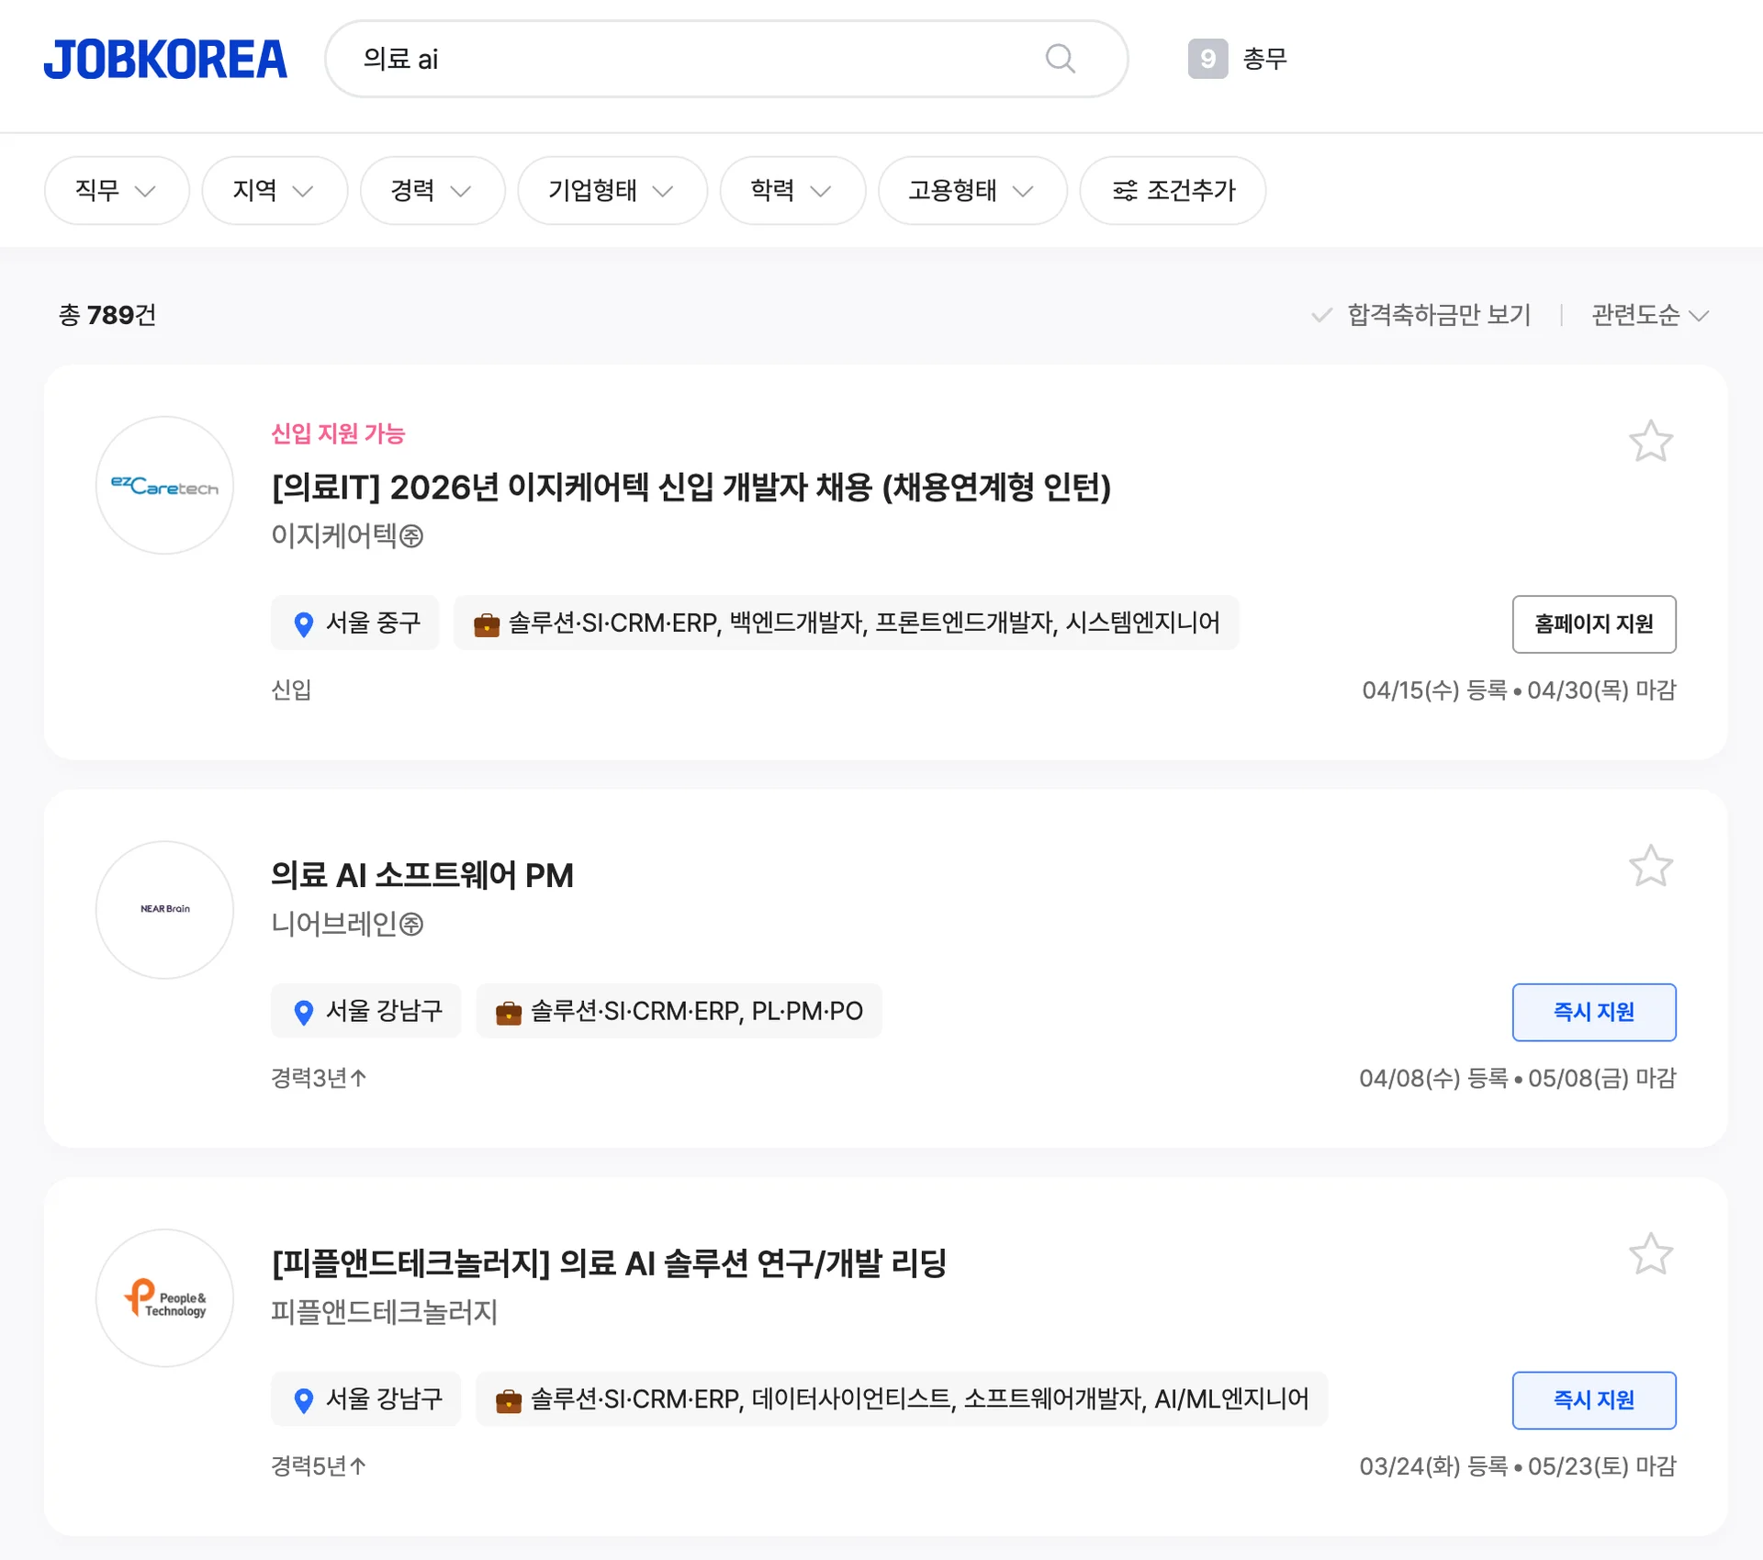Click the 총 789건 result count
This screenshot has width=1763, height=1560.
[107, 315]
